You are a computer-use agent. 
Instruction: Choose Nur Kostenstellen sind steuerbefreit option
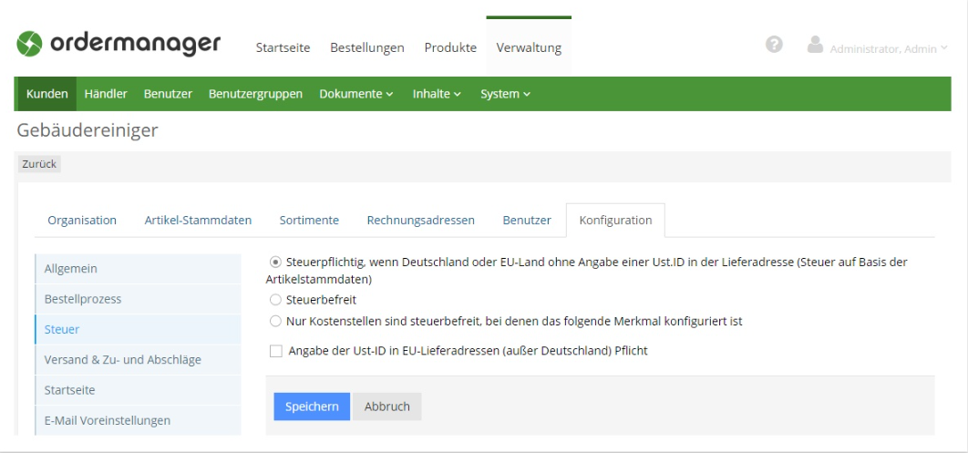point(276,321)
